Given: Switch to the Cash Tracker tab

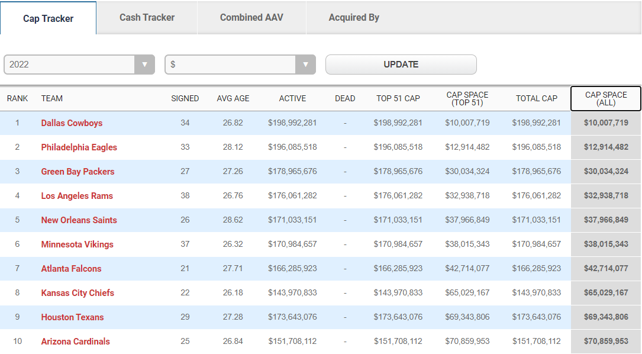Looking at the screenshot, I should click(147, 18).
